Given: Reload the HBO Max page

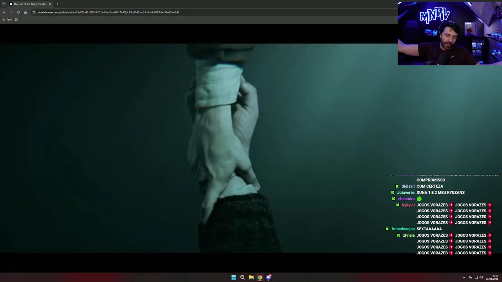Looking at the screenshot, I should pos(18,12).
